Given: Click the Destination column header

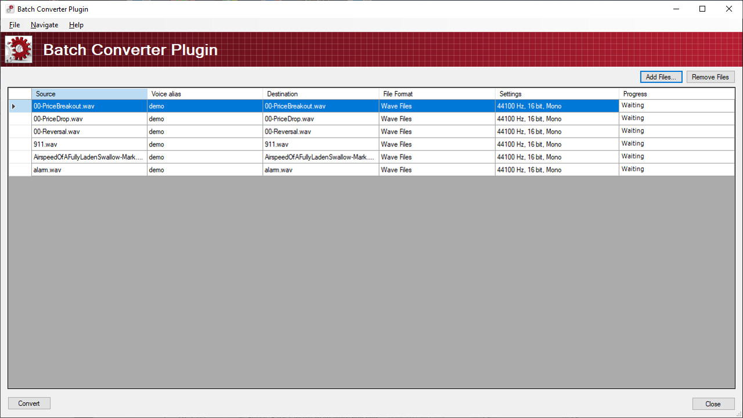Looking at the screenshot, I should [320, 93].
